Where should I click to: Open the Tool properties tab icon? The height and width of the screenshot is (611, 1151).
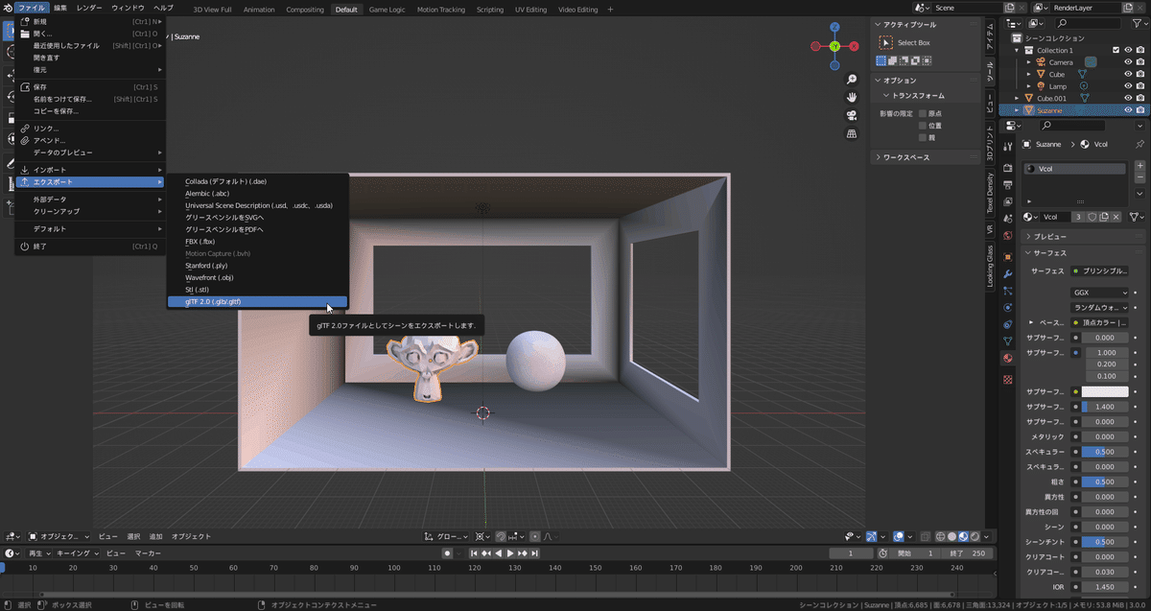[1007, 146]
